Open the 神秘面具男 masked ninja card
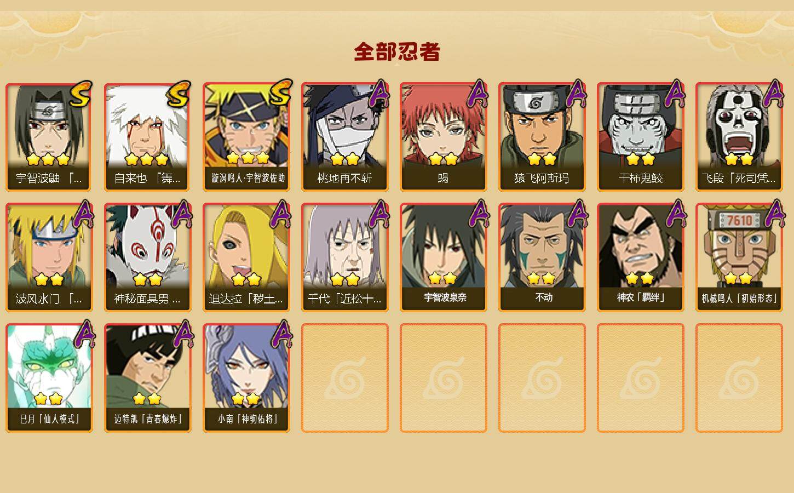This screenshot has height=493, width=794. tap(148, 257)
